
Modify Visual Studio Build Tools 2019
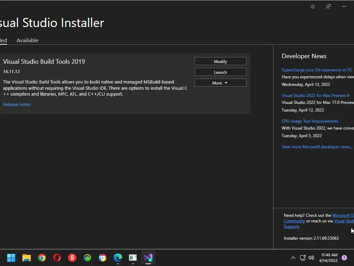pos(220,61)
